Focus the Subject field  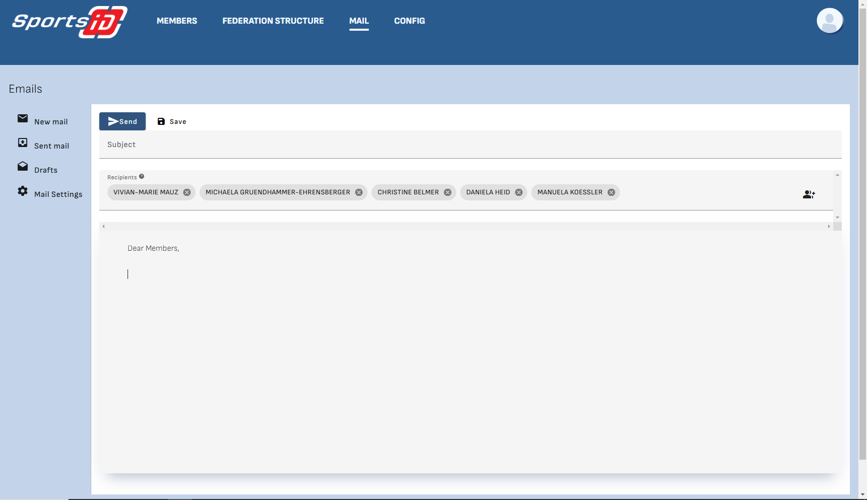click(470, 145)
